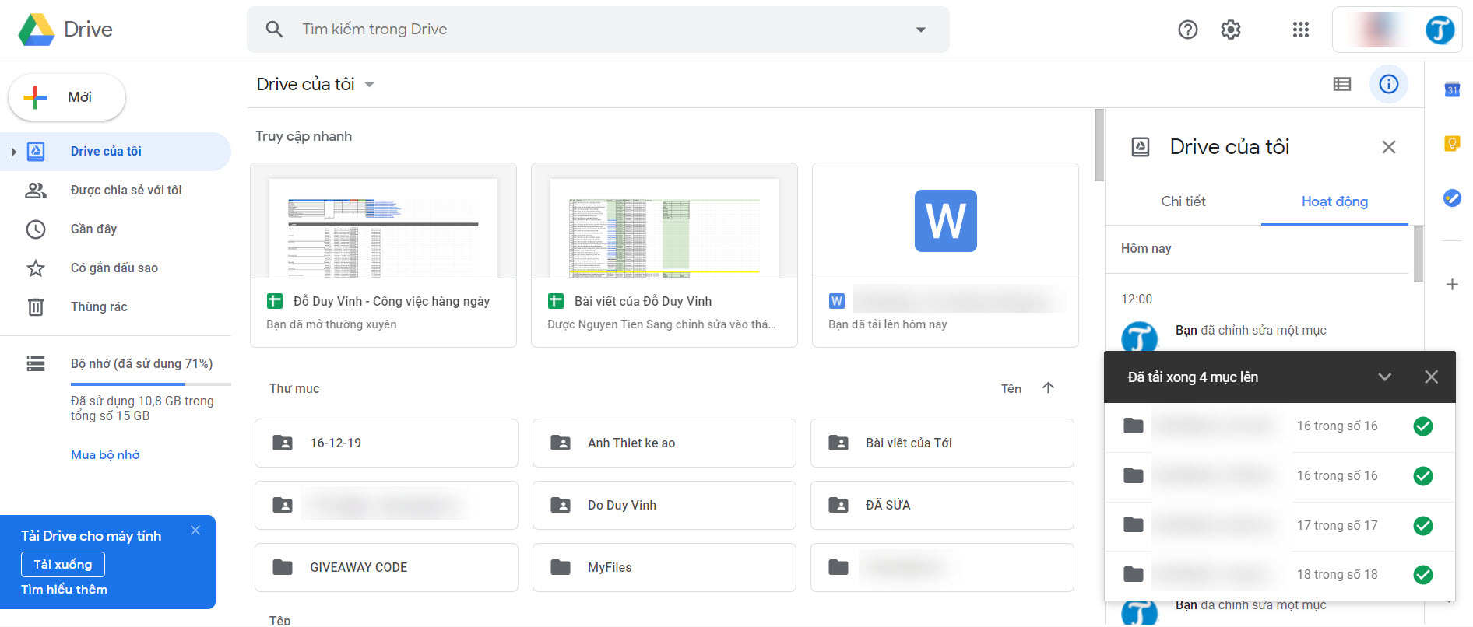Click the Mới new button
Viewport: 1473px width, 627px height.
click(x=67, y=97)
